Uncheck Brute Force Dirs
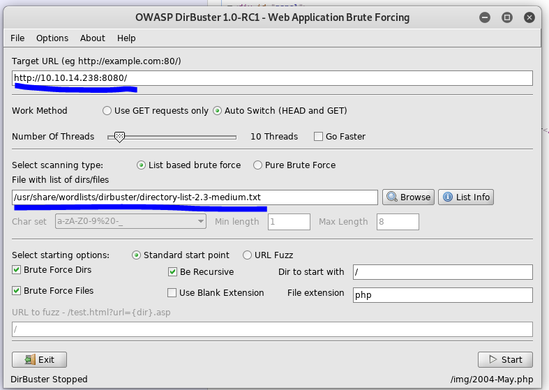The image size is (549, 390). tap(17, 270)
